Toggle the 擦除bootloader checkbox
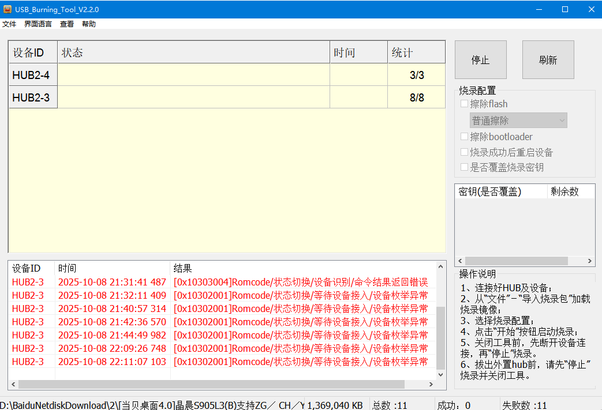602x410 pixels. [x=464, y=137]
